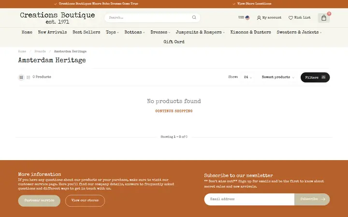The width and height of the screenshot is (348, 217).
Task: Click the CONTINUE SHOPPING link
Action: [x=174, y=111]
